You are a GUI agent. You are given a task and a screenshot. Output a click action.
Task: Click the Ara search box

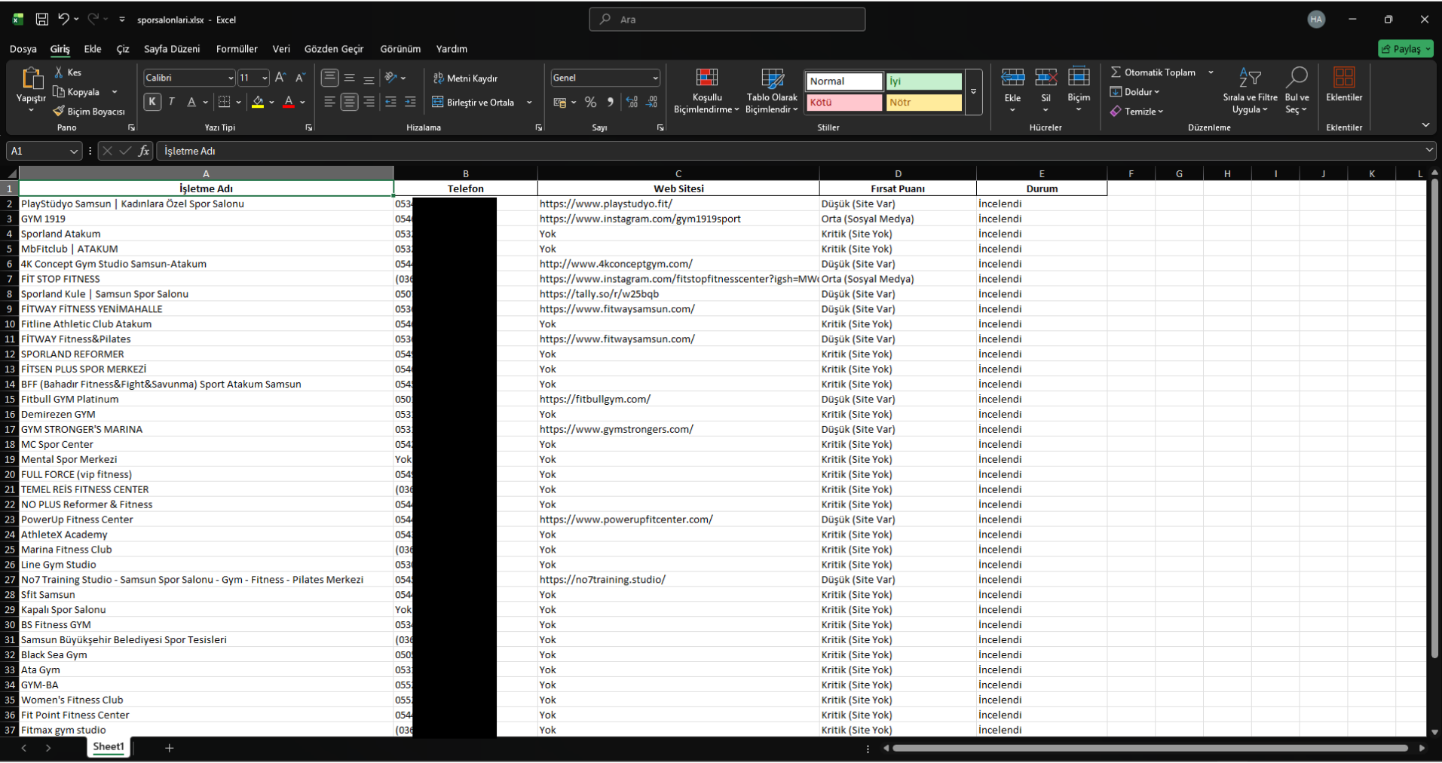pyautogui.click(x=727, y=20)
